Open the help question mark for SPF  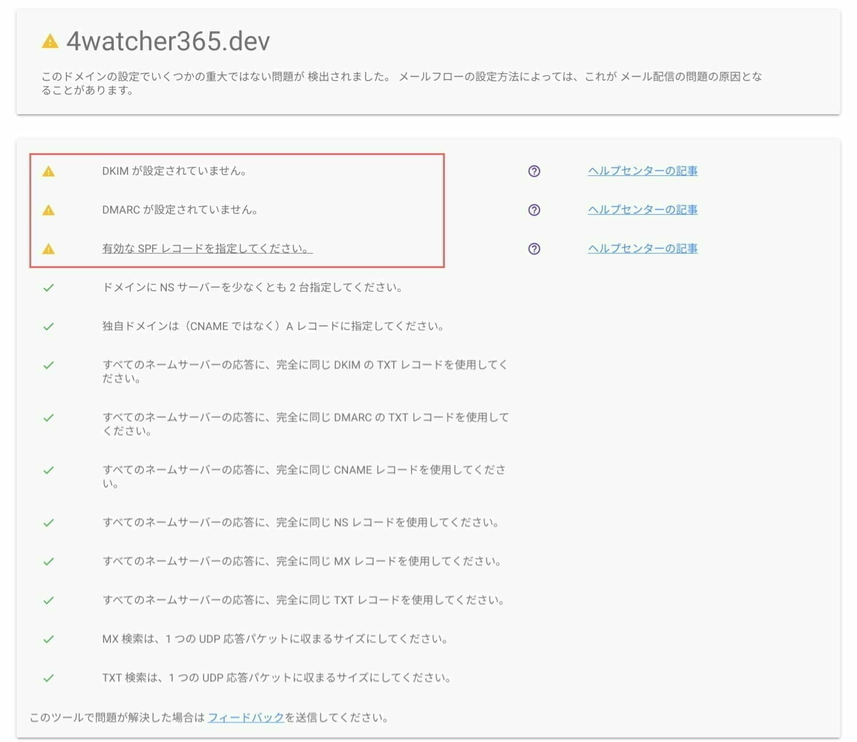(x=534, y=249)
